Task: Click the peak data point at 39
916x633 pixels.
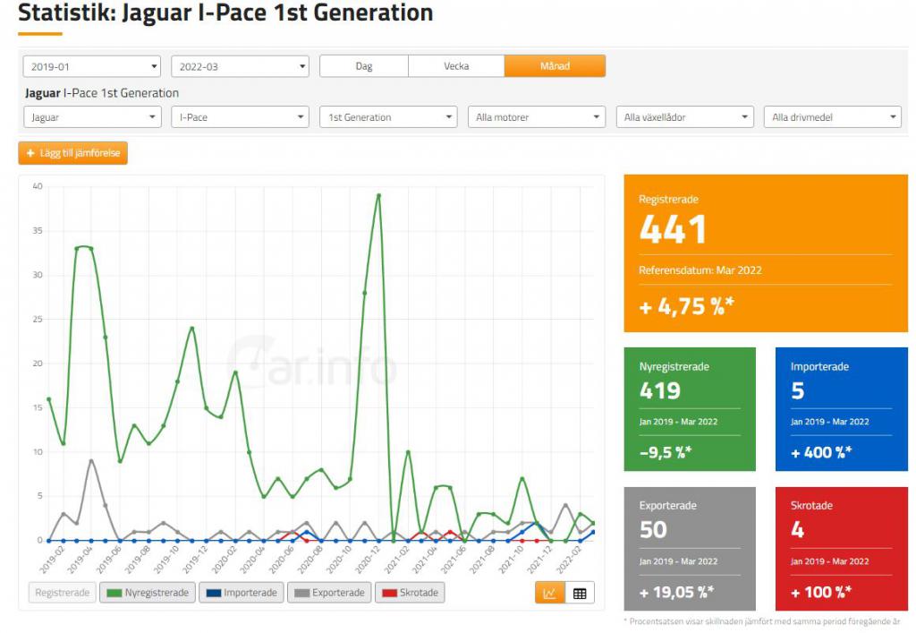Action: pyautogui.click(x=378, y=195)
